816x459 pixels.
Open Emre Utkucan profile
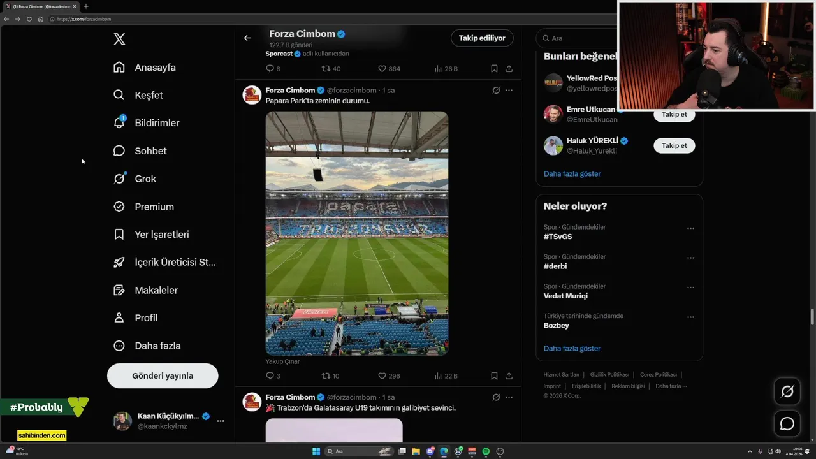[591, 110]
